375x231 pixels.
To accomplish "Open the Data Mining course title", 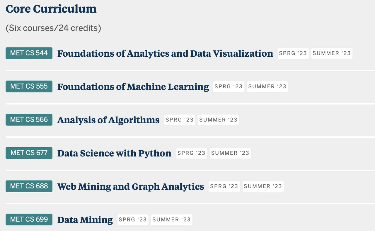I will click(85, 220).
